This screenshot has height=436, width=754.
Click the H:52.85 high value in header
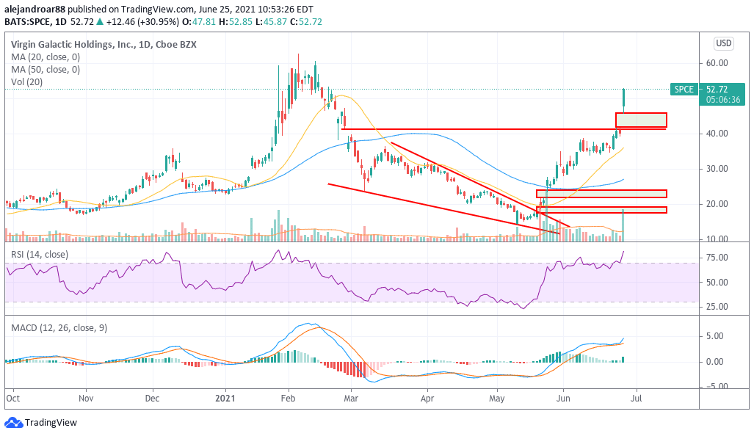(x=235, y=22)
